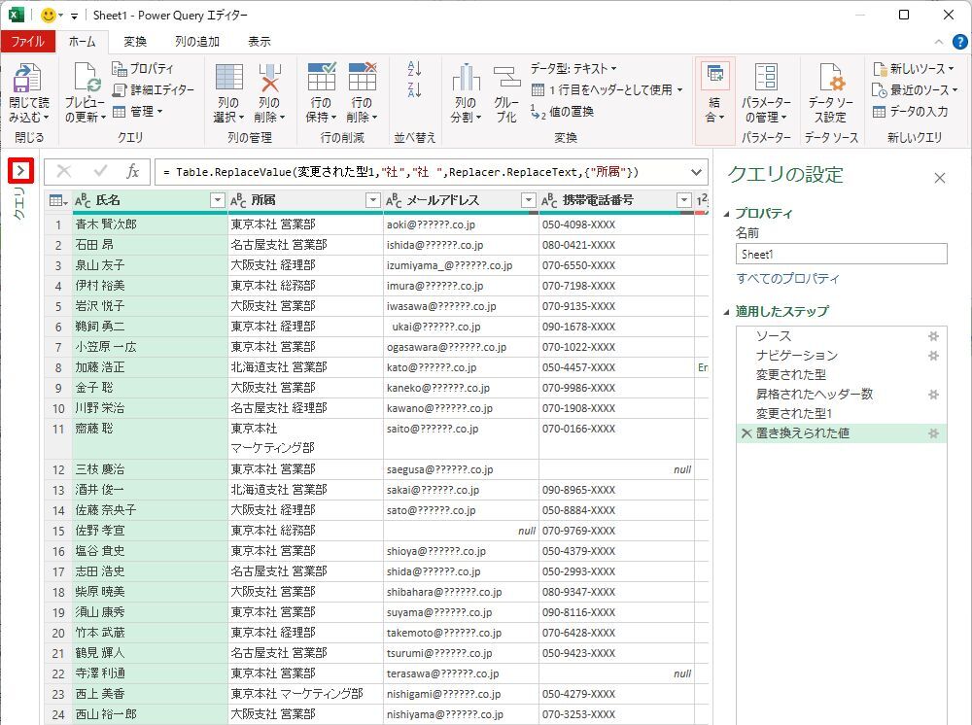This screenshot has width=972, height=725.
Task: Open the 詳細エディター
Action: pos(154,89)
